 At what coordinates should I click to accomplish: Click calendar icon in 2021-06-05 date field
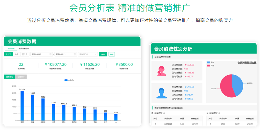click(x=51, y=54)
